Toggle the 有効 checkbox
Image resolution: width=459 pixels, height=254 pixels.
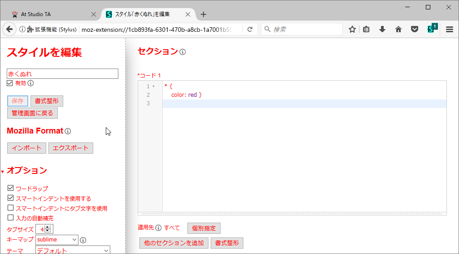pyautogui.click(x=10, y=83)
